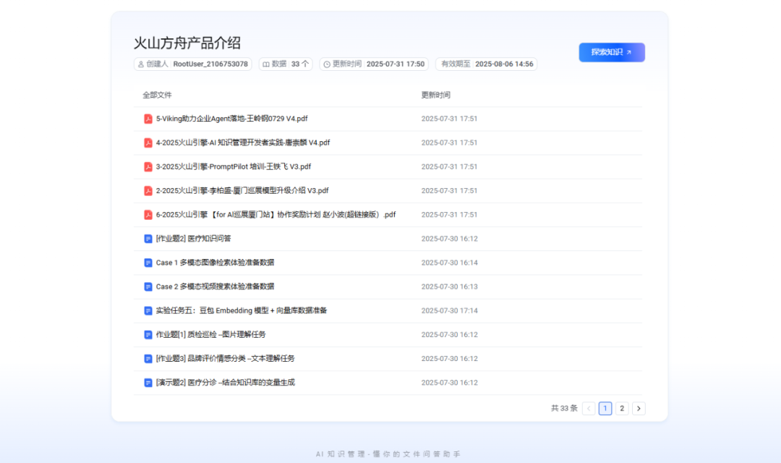Click the book icon before 数据
This screenshot has width=781, height=463.
[x=266, y=64]
